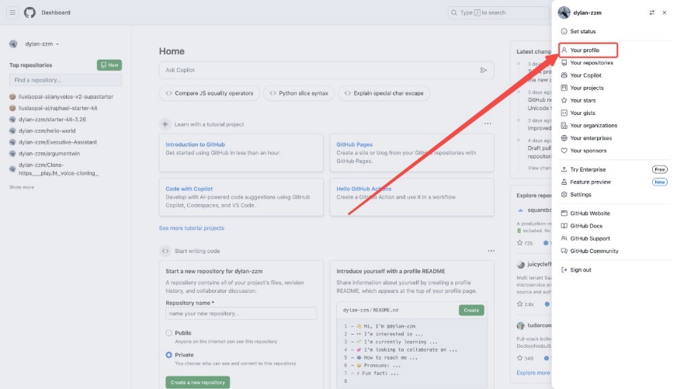The height and width of the screenshot is (389, 677).
Task: Show more top repositories
Action: point(22,187)
